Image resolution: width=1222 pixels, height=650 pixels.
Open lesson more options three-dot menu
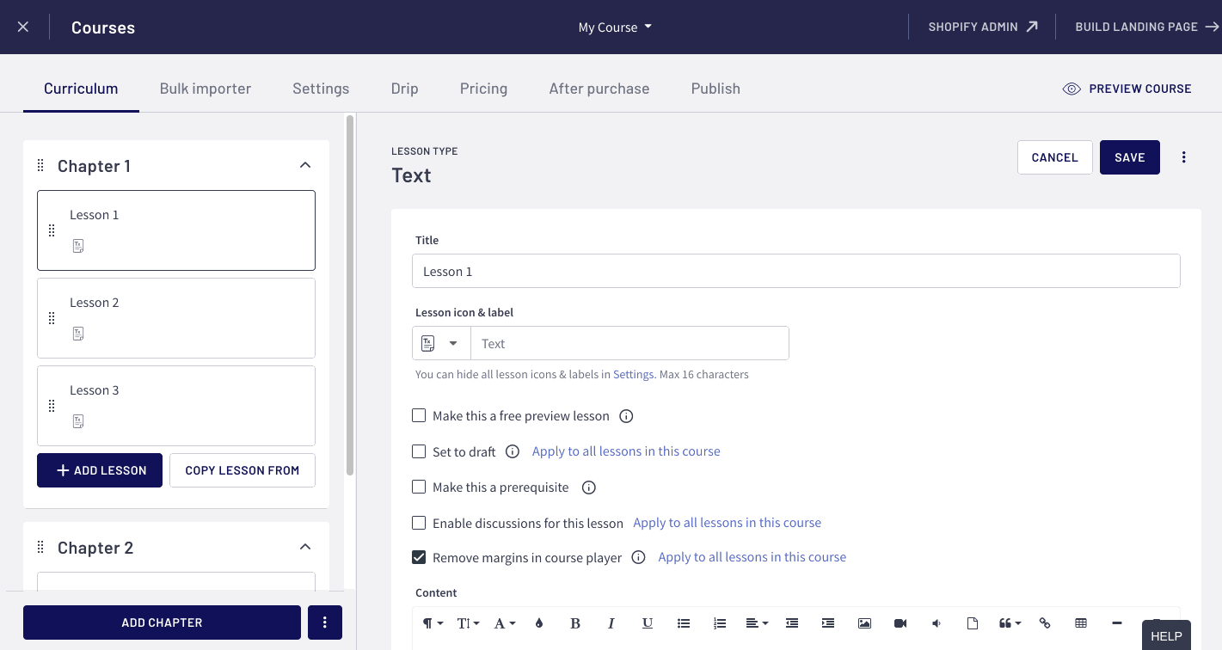(x=1184, y=157)
